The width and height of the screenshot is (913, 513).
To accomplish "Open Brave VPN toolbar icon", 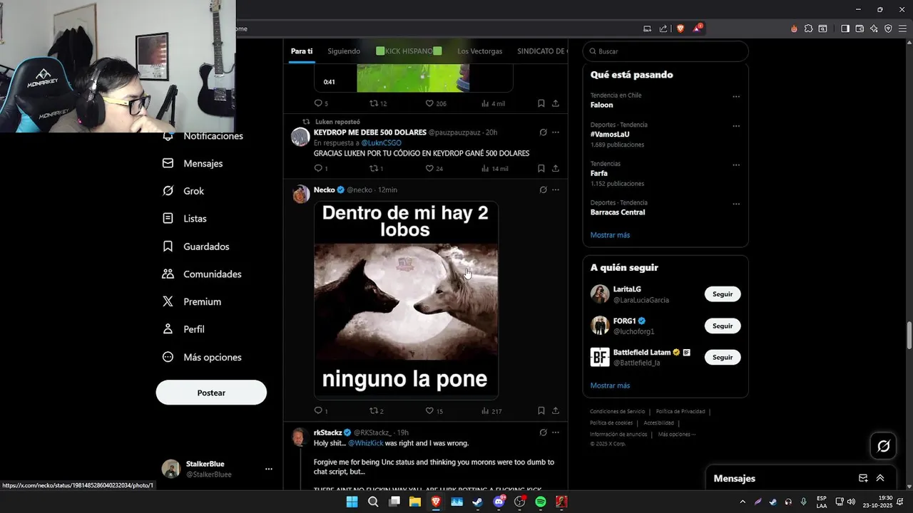I will (888, 28).
